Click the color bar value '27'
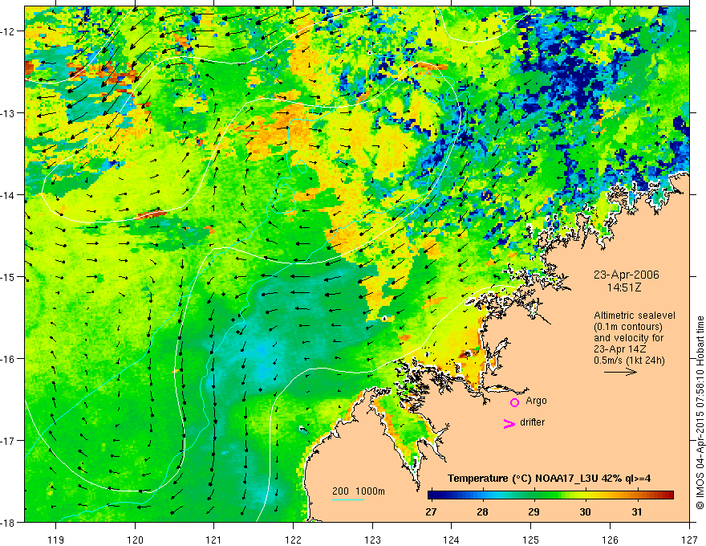 point(431,512)
